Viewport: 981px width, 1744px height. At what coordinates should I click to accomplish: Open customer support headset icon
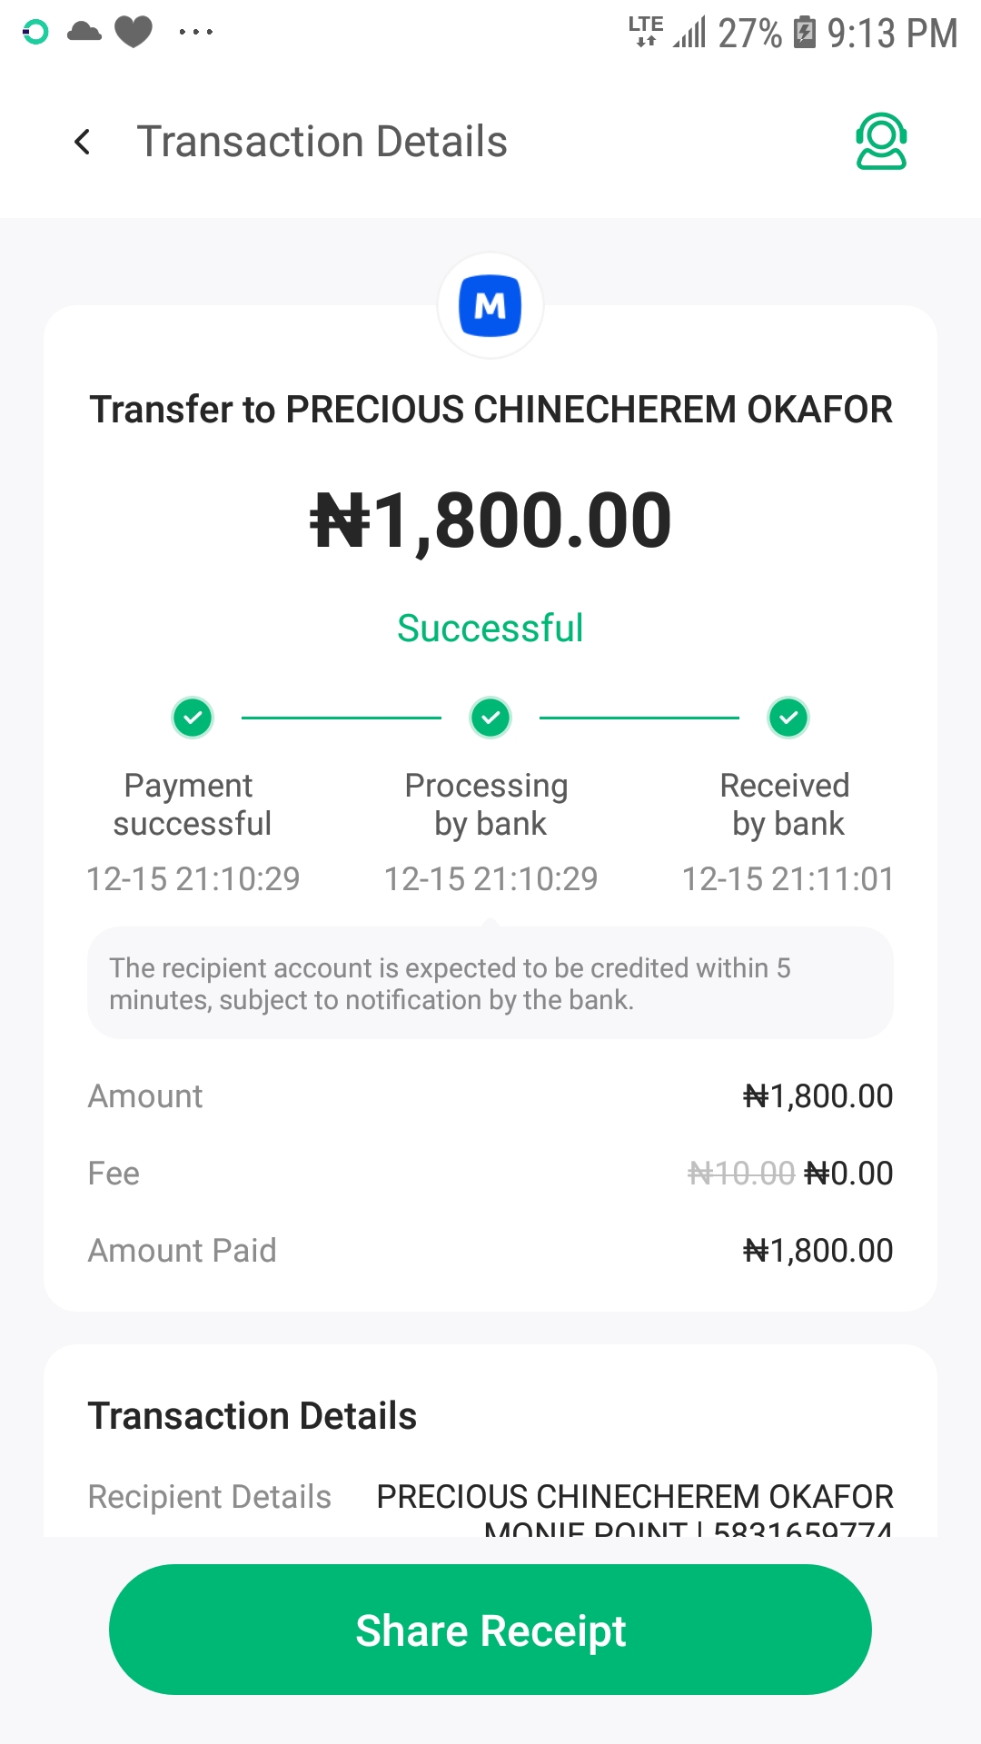(881, 142)
